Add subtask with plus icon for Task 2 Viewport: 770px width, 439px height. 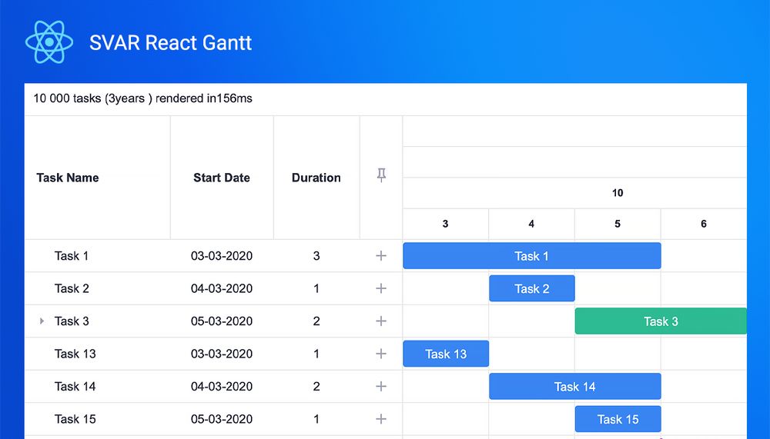pos(381,288)
